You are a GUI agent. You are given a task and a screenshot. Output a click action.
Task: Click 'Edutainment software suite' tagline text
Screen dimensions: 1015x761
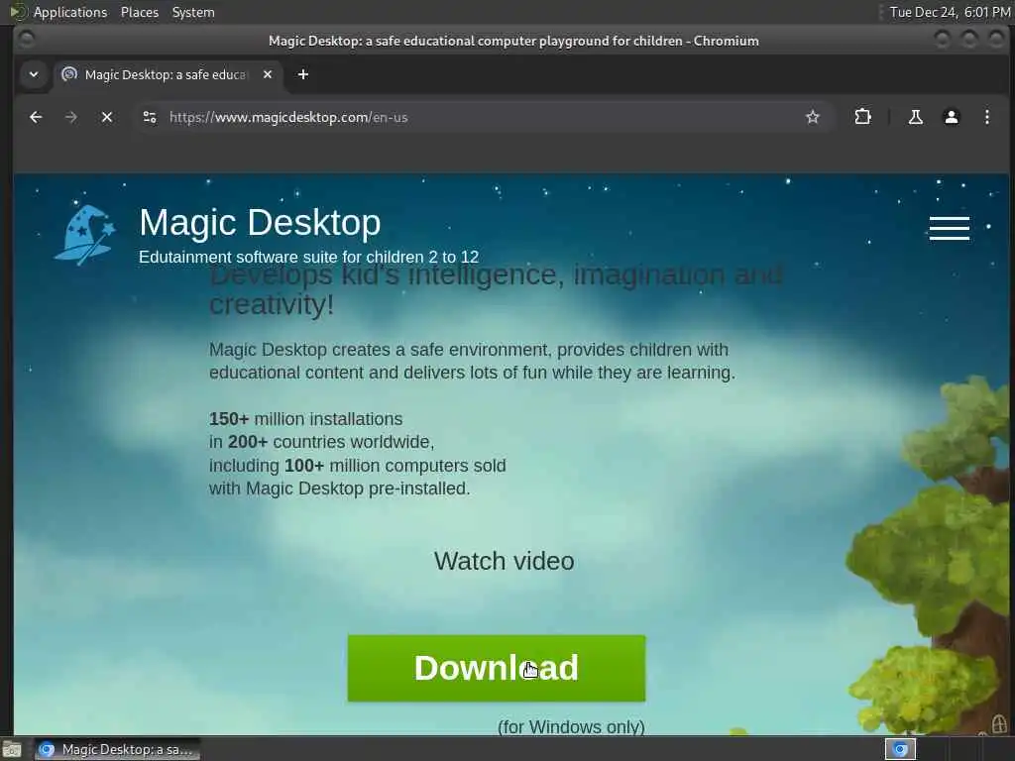[309, 257]
